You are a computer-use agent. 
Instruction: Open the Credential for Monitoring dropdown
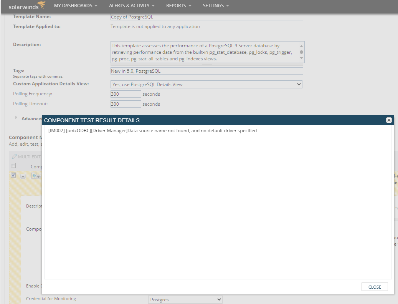point(185,299)
